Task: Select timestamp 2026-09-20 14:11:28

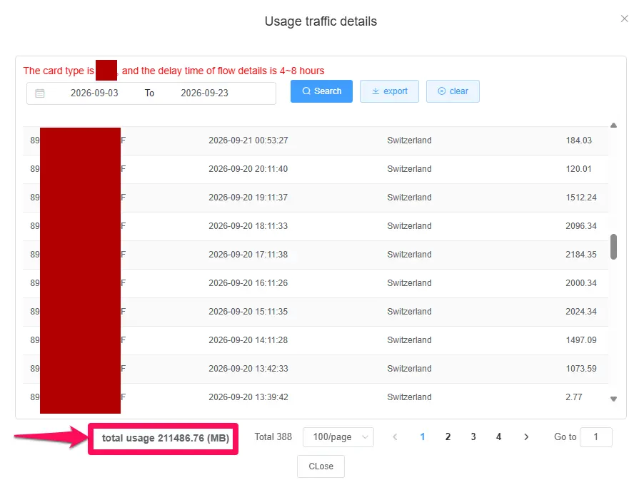Action: (248, 340)
